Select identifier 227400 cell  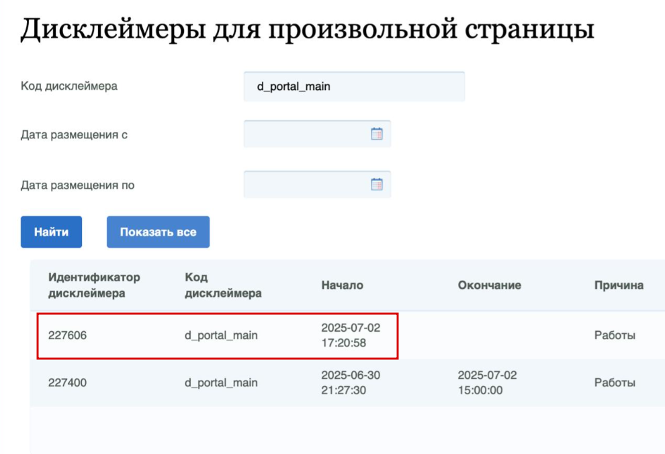tap(67, 383)
